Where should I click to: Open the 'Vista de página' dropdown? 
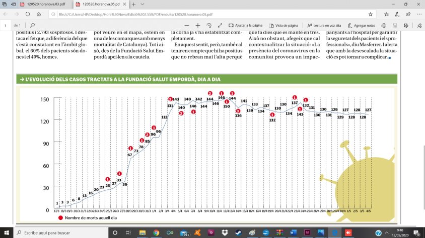click(x=285, y=25)
